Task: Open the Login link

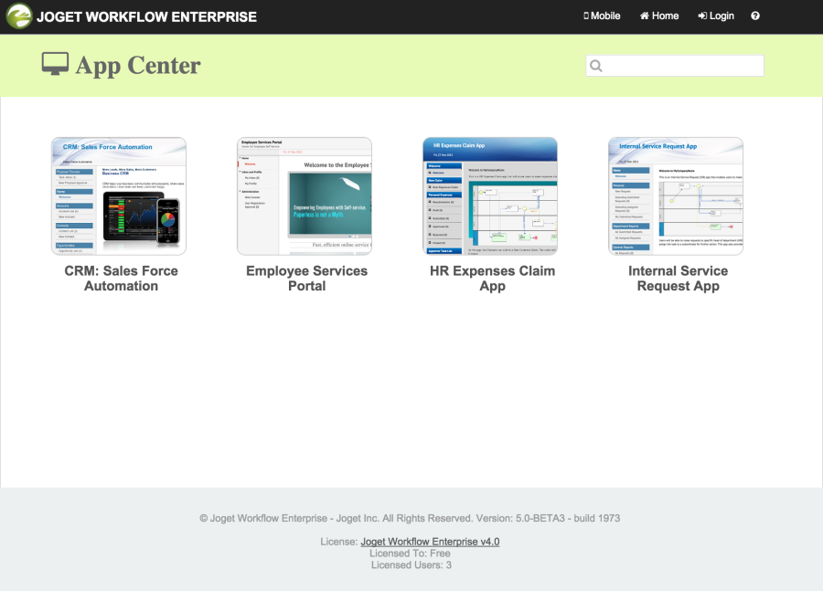Action: 716,16
